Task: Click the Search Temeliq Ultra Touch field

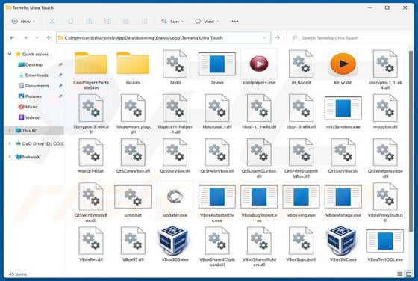Action: (349, 37)
